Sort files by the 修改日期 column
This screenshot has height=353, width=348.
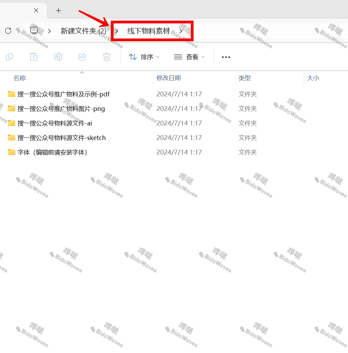pyautogui.click(x=169, y=78)
